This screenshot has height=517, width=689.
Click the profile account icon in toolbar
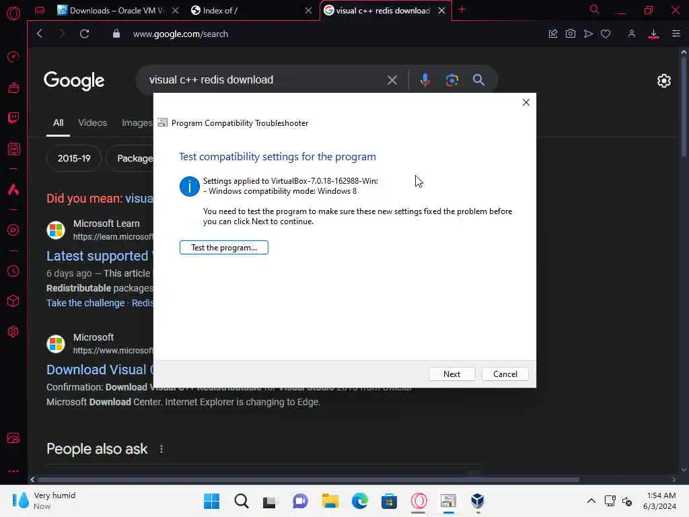pyautogui.click(x=631, y=34)
